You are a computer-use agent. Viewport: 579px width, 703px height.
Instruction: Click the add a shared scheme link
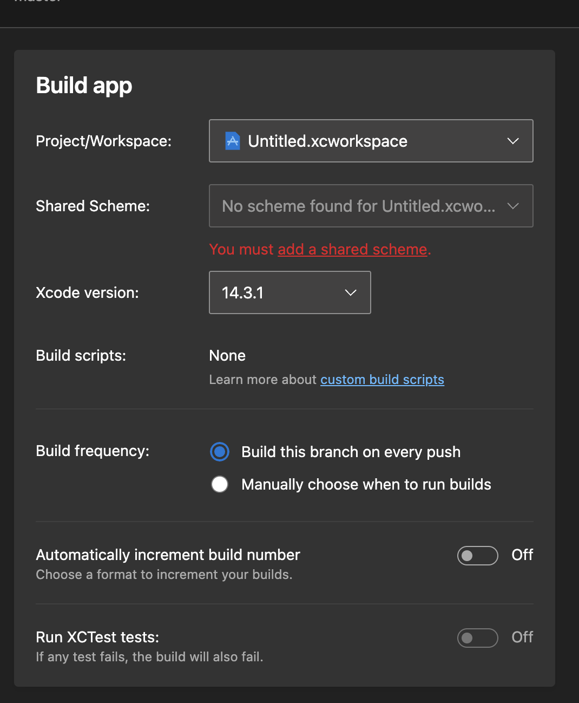pyautogui.click(x=352, y=249)
